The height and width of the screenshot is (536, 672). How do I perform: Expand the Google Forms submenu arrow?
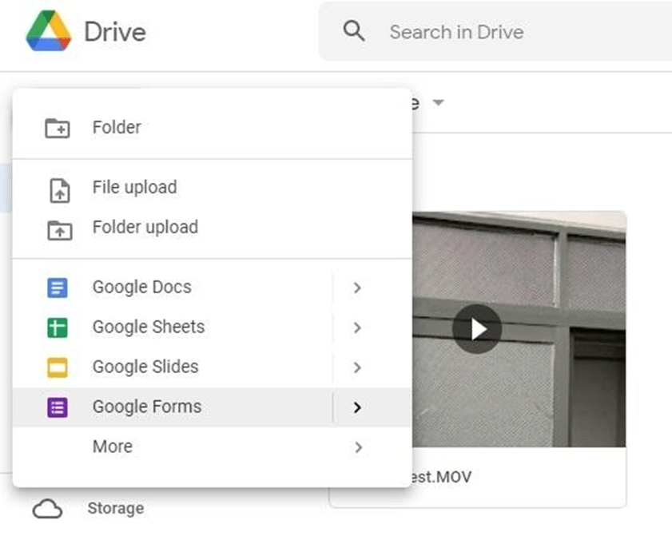point(357,407)
